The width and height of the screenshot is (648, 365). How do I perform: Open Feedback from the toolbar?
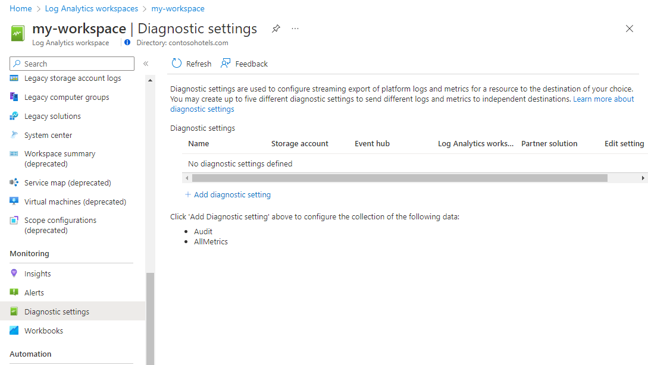pyautogui.click(x=251, y=64)
